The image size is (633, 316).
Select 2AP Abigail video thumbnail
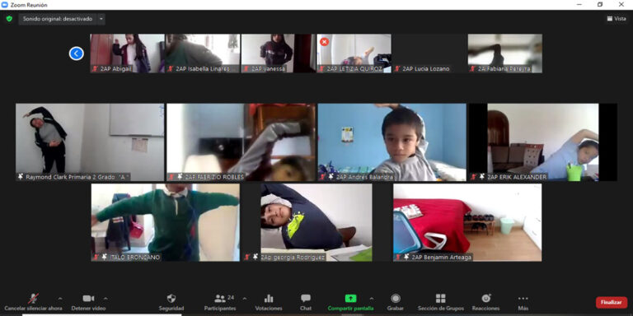point(127,53)
